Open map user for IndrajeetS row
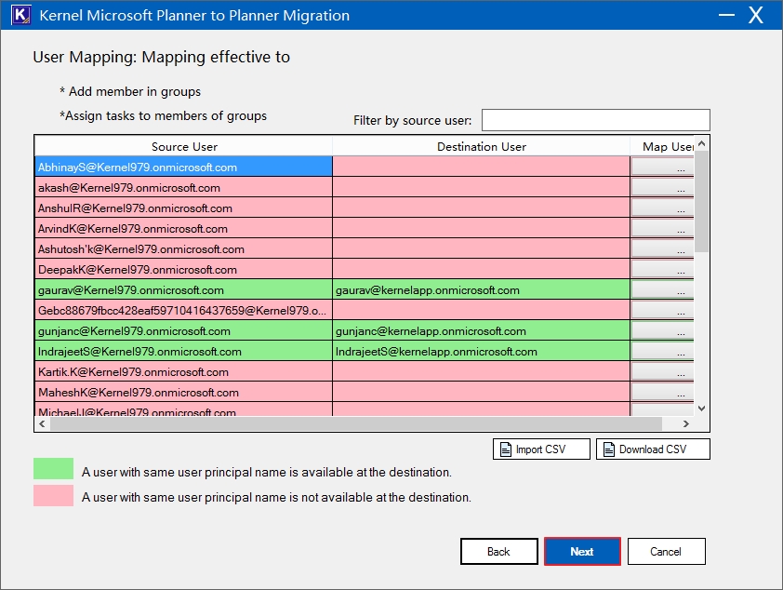This screenshot has height=590, width=783. pos(662,351)
